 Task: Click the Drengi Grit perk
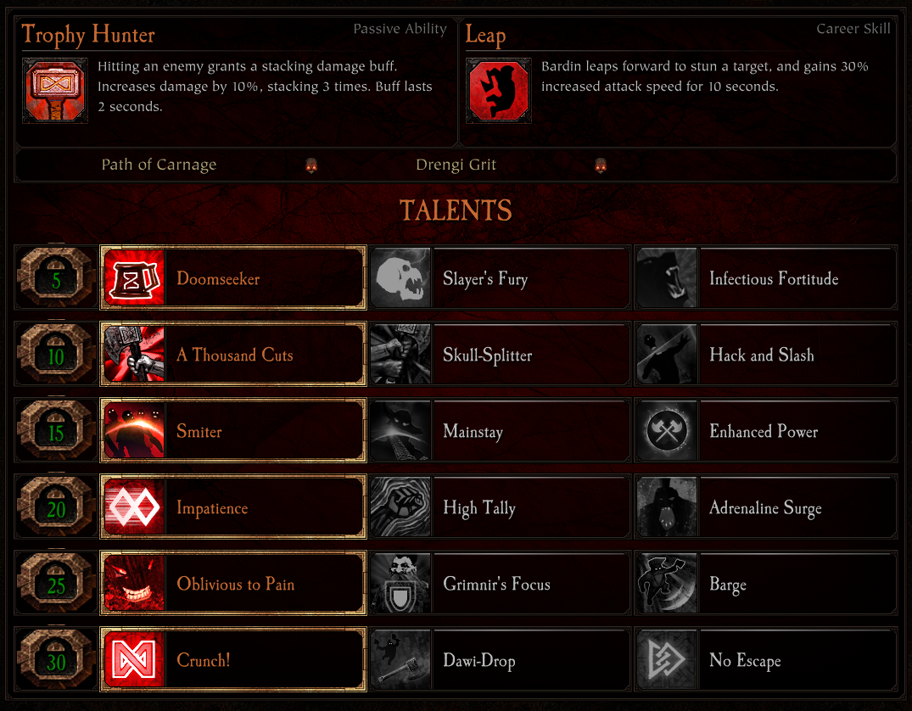click(x=456, y=165)
